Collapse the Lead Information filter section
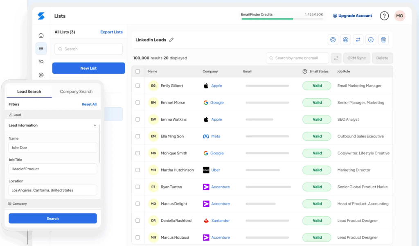Viewport: 419px width, 246px height. click(x=95, y=125)
